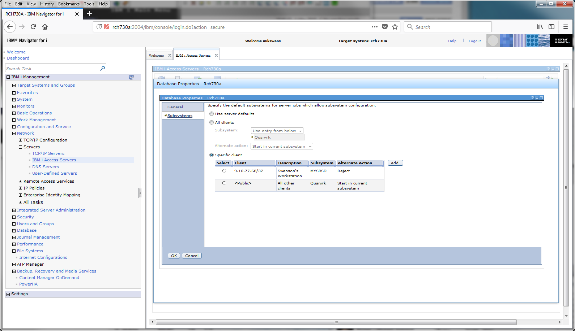The height and width of the screenshot is (331, 575).
Task: Open the browser home page
Action: coord(45,27)
